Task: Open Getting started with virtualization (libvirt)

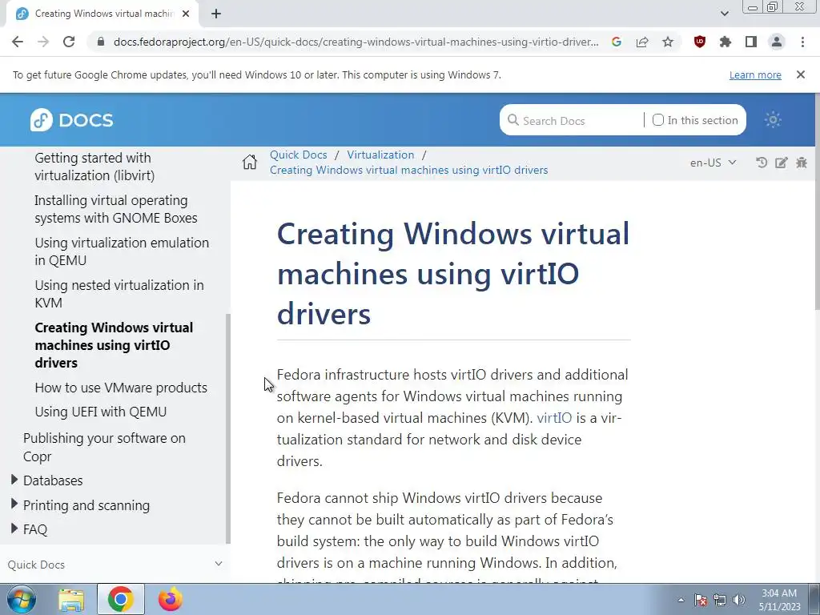Action: [x=94, y=167]
